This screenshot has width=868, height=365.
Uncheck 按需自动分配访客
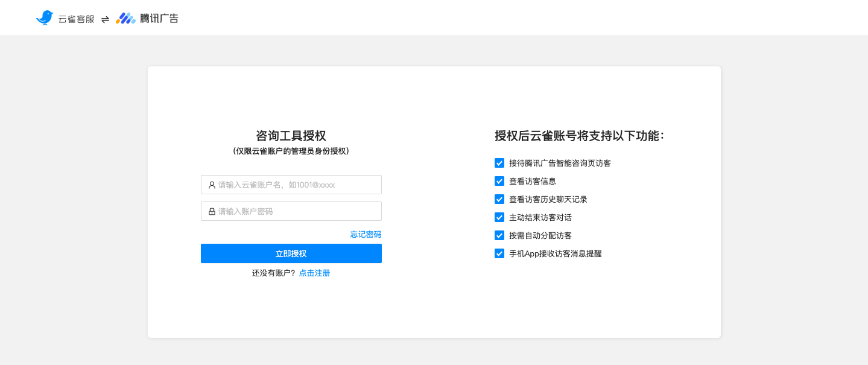tap(499, 235)
